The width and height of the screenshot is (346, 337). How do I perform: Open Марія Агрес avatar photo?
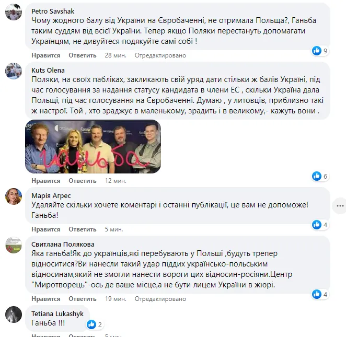coord(14,196)
